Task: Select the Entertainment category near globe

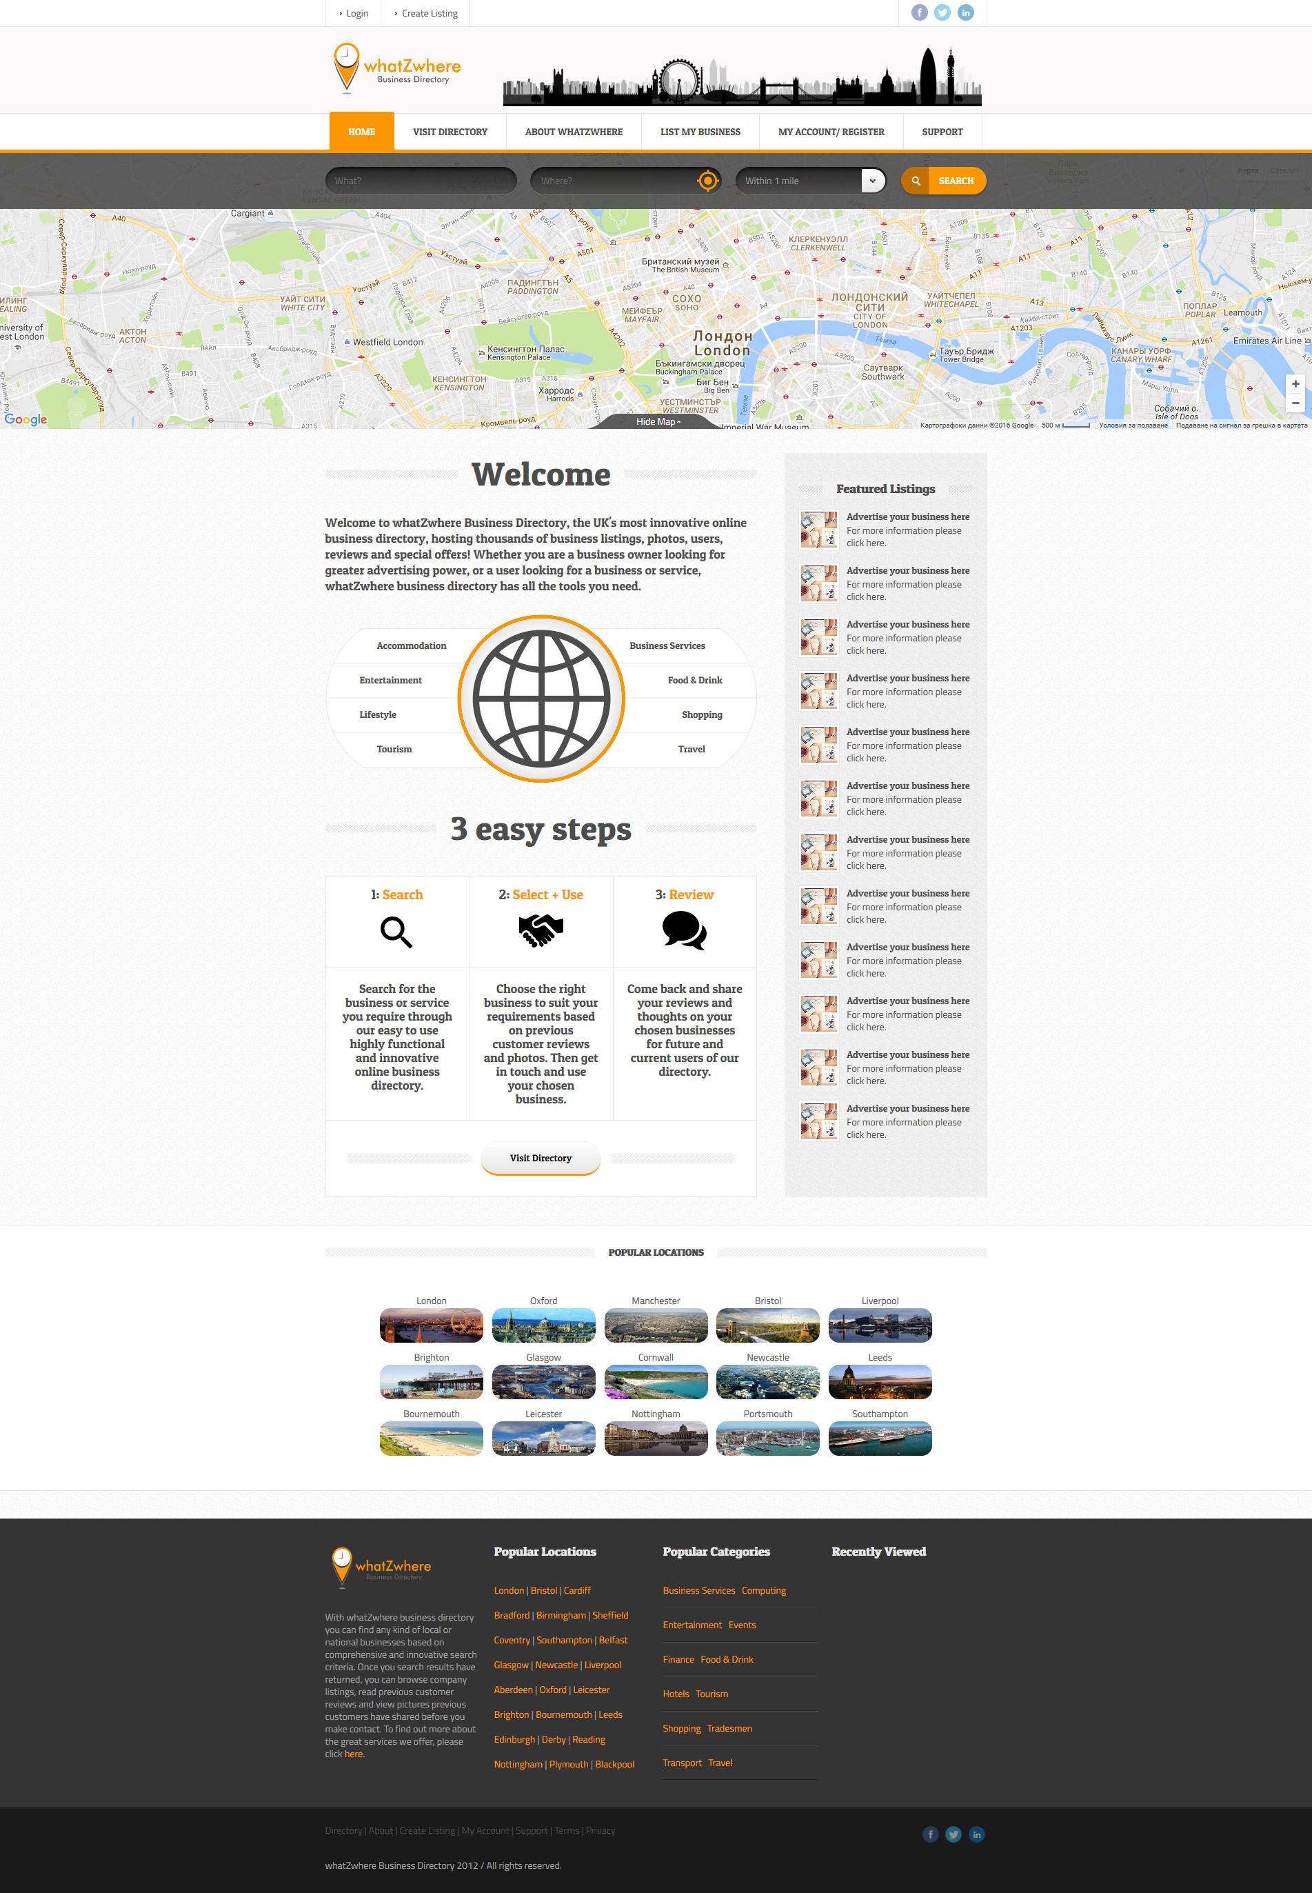Action: pos(390,680)
